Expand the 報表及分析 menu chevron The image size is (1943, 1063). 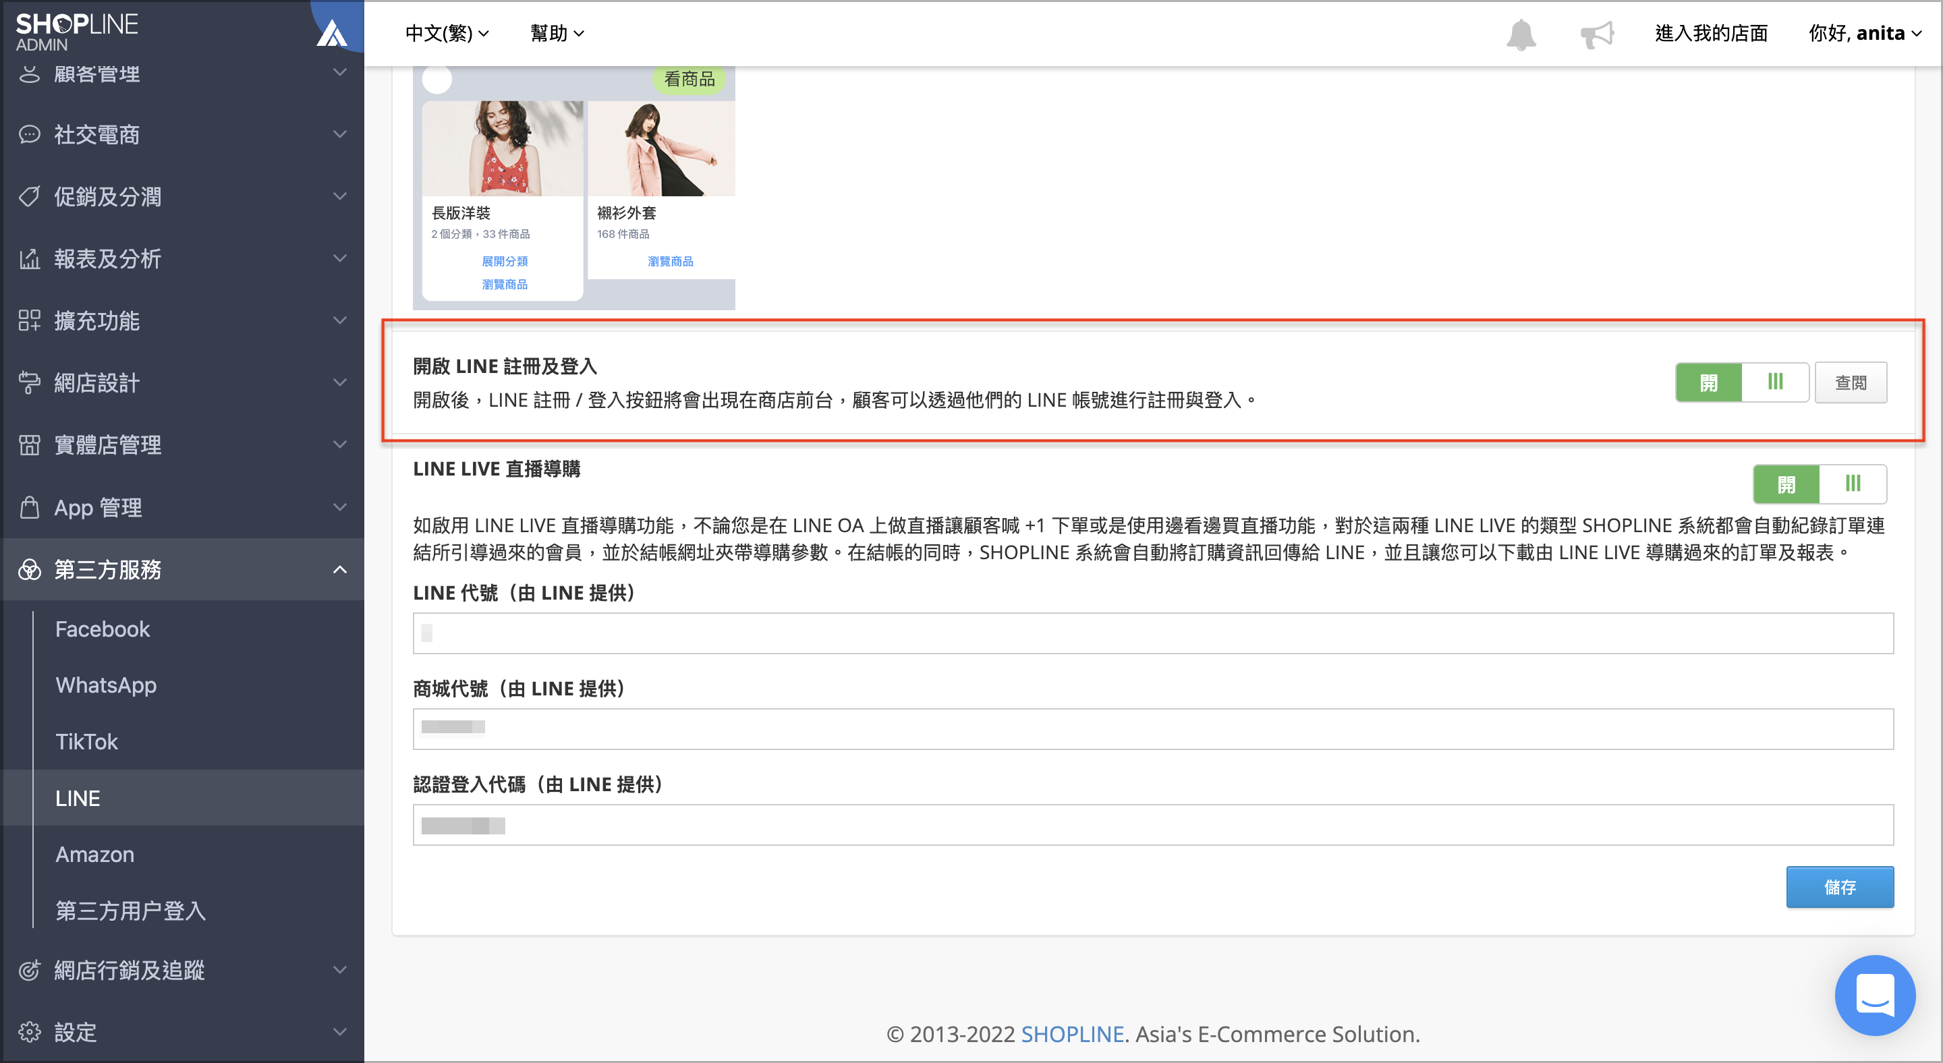(x=340, y=258)
